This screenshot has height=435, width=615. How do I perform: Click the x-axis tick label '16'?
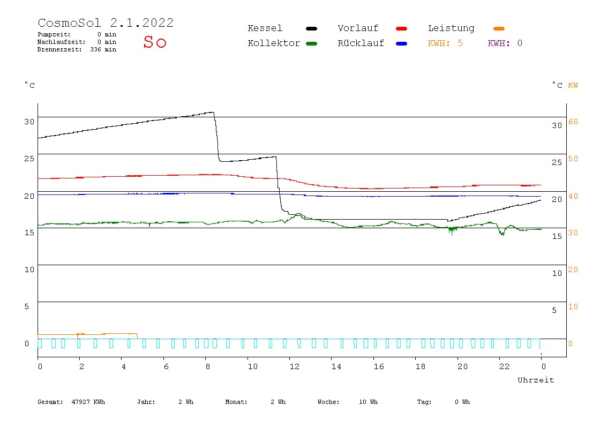(379, 367)
